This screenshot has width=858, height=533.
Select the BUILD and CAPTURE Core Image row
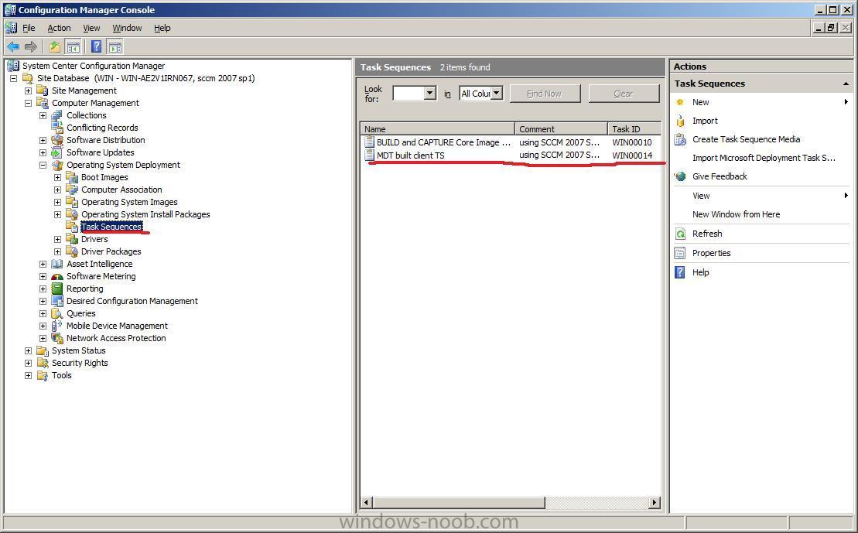click(511, 142)
